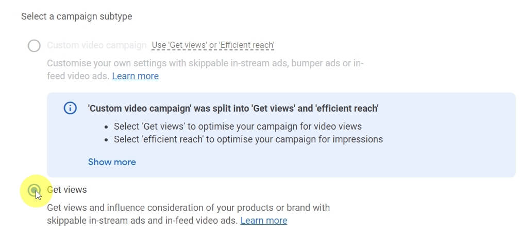Open Learn more link under Custom video campaign
The width and height of the screenshot is (521, 235).
click(x=135, y=76)
